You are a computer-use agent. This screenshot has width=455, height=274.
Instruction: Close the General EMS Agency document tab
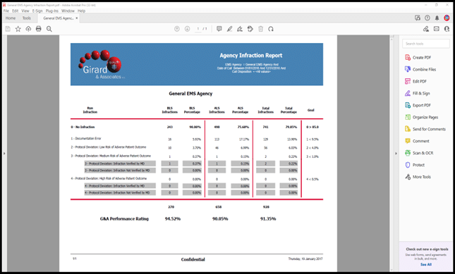(x=77, y=18)
